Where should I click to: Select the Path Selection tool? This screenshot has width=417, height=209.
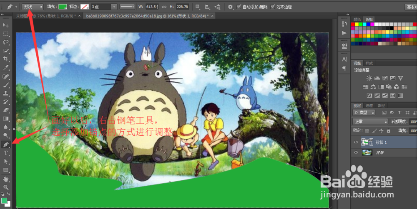click(5, 161)
